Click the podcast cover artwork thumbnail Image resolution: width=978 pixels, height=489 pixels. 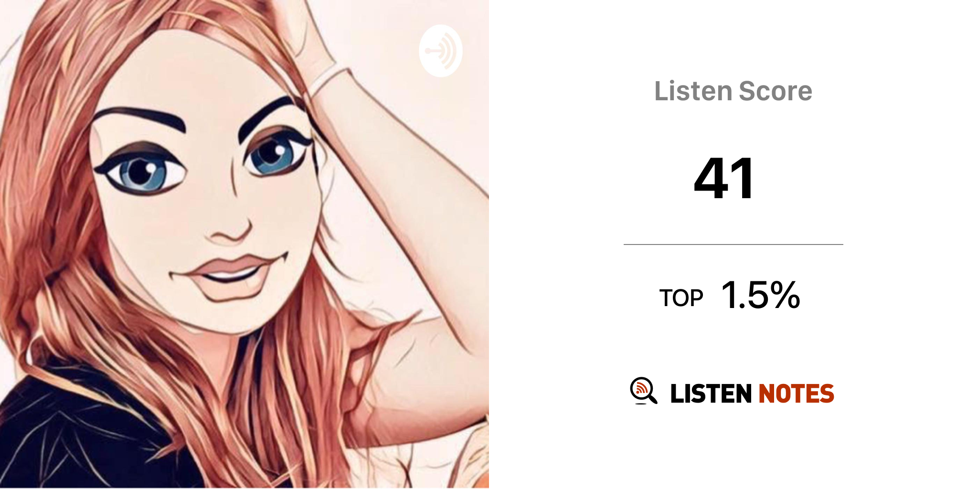click(x=244, y=244)
